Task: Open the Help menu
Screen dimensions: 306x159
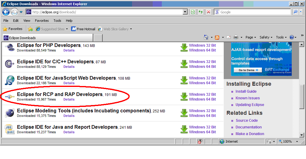Action: pos(69,21)
